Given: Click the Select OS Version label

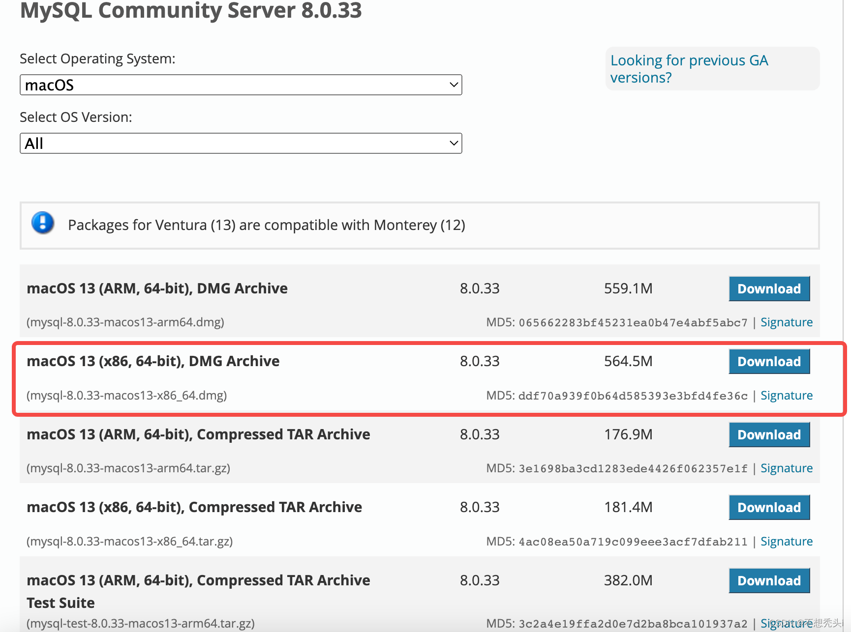Looking at the screenshot, I should pos(76,117).
